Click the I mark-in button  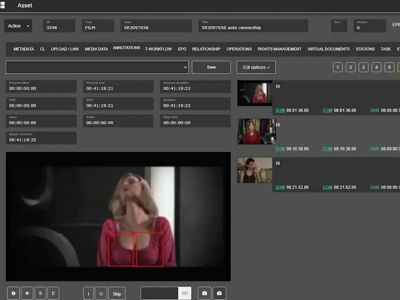point(89,293)
